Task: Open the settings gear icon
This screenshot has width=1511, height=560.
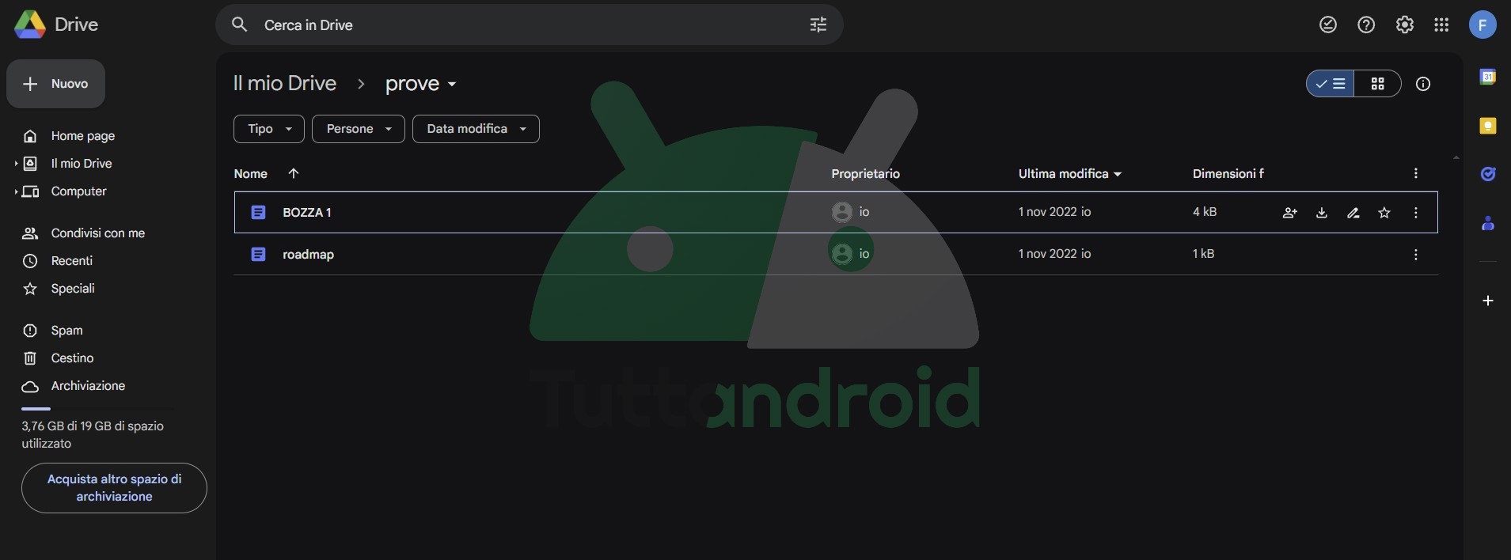Action: point(1404,25)
